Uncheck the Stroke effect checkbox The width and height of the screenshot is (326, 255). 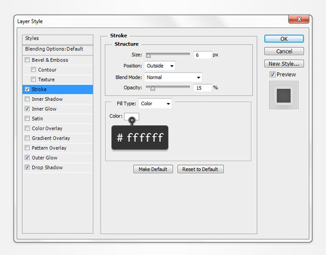[x=27, y=89]
